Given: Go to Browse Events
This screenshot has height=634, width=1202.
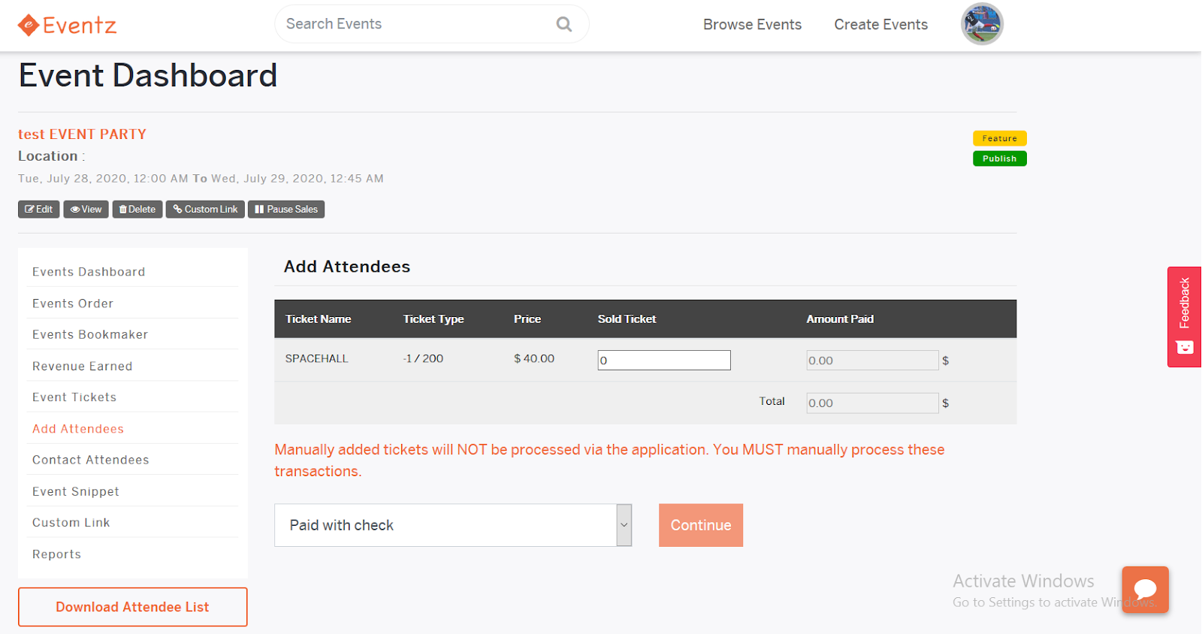Looking at the screenshot, I should [x=752, y=25].
